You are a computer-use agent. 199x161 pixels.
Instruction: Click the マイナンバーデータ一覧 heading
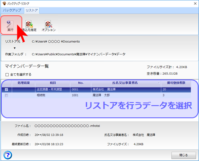[27, 66]
